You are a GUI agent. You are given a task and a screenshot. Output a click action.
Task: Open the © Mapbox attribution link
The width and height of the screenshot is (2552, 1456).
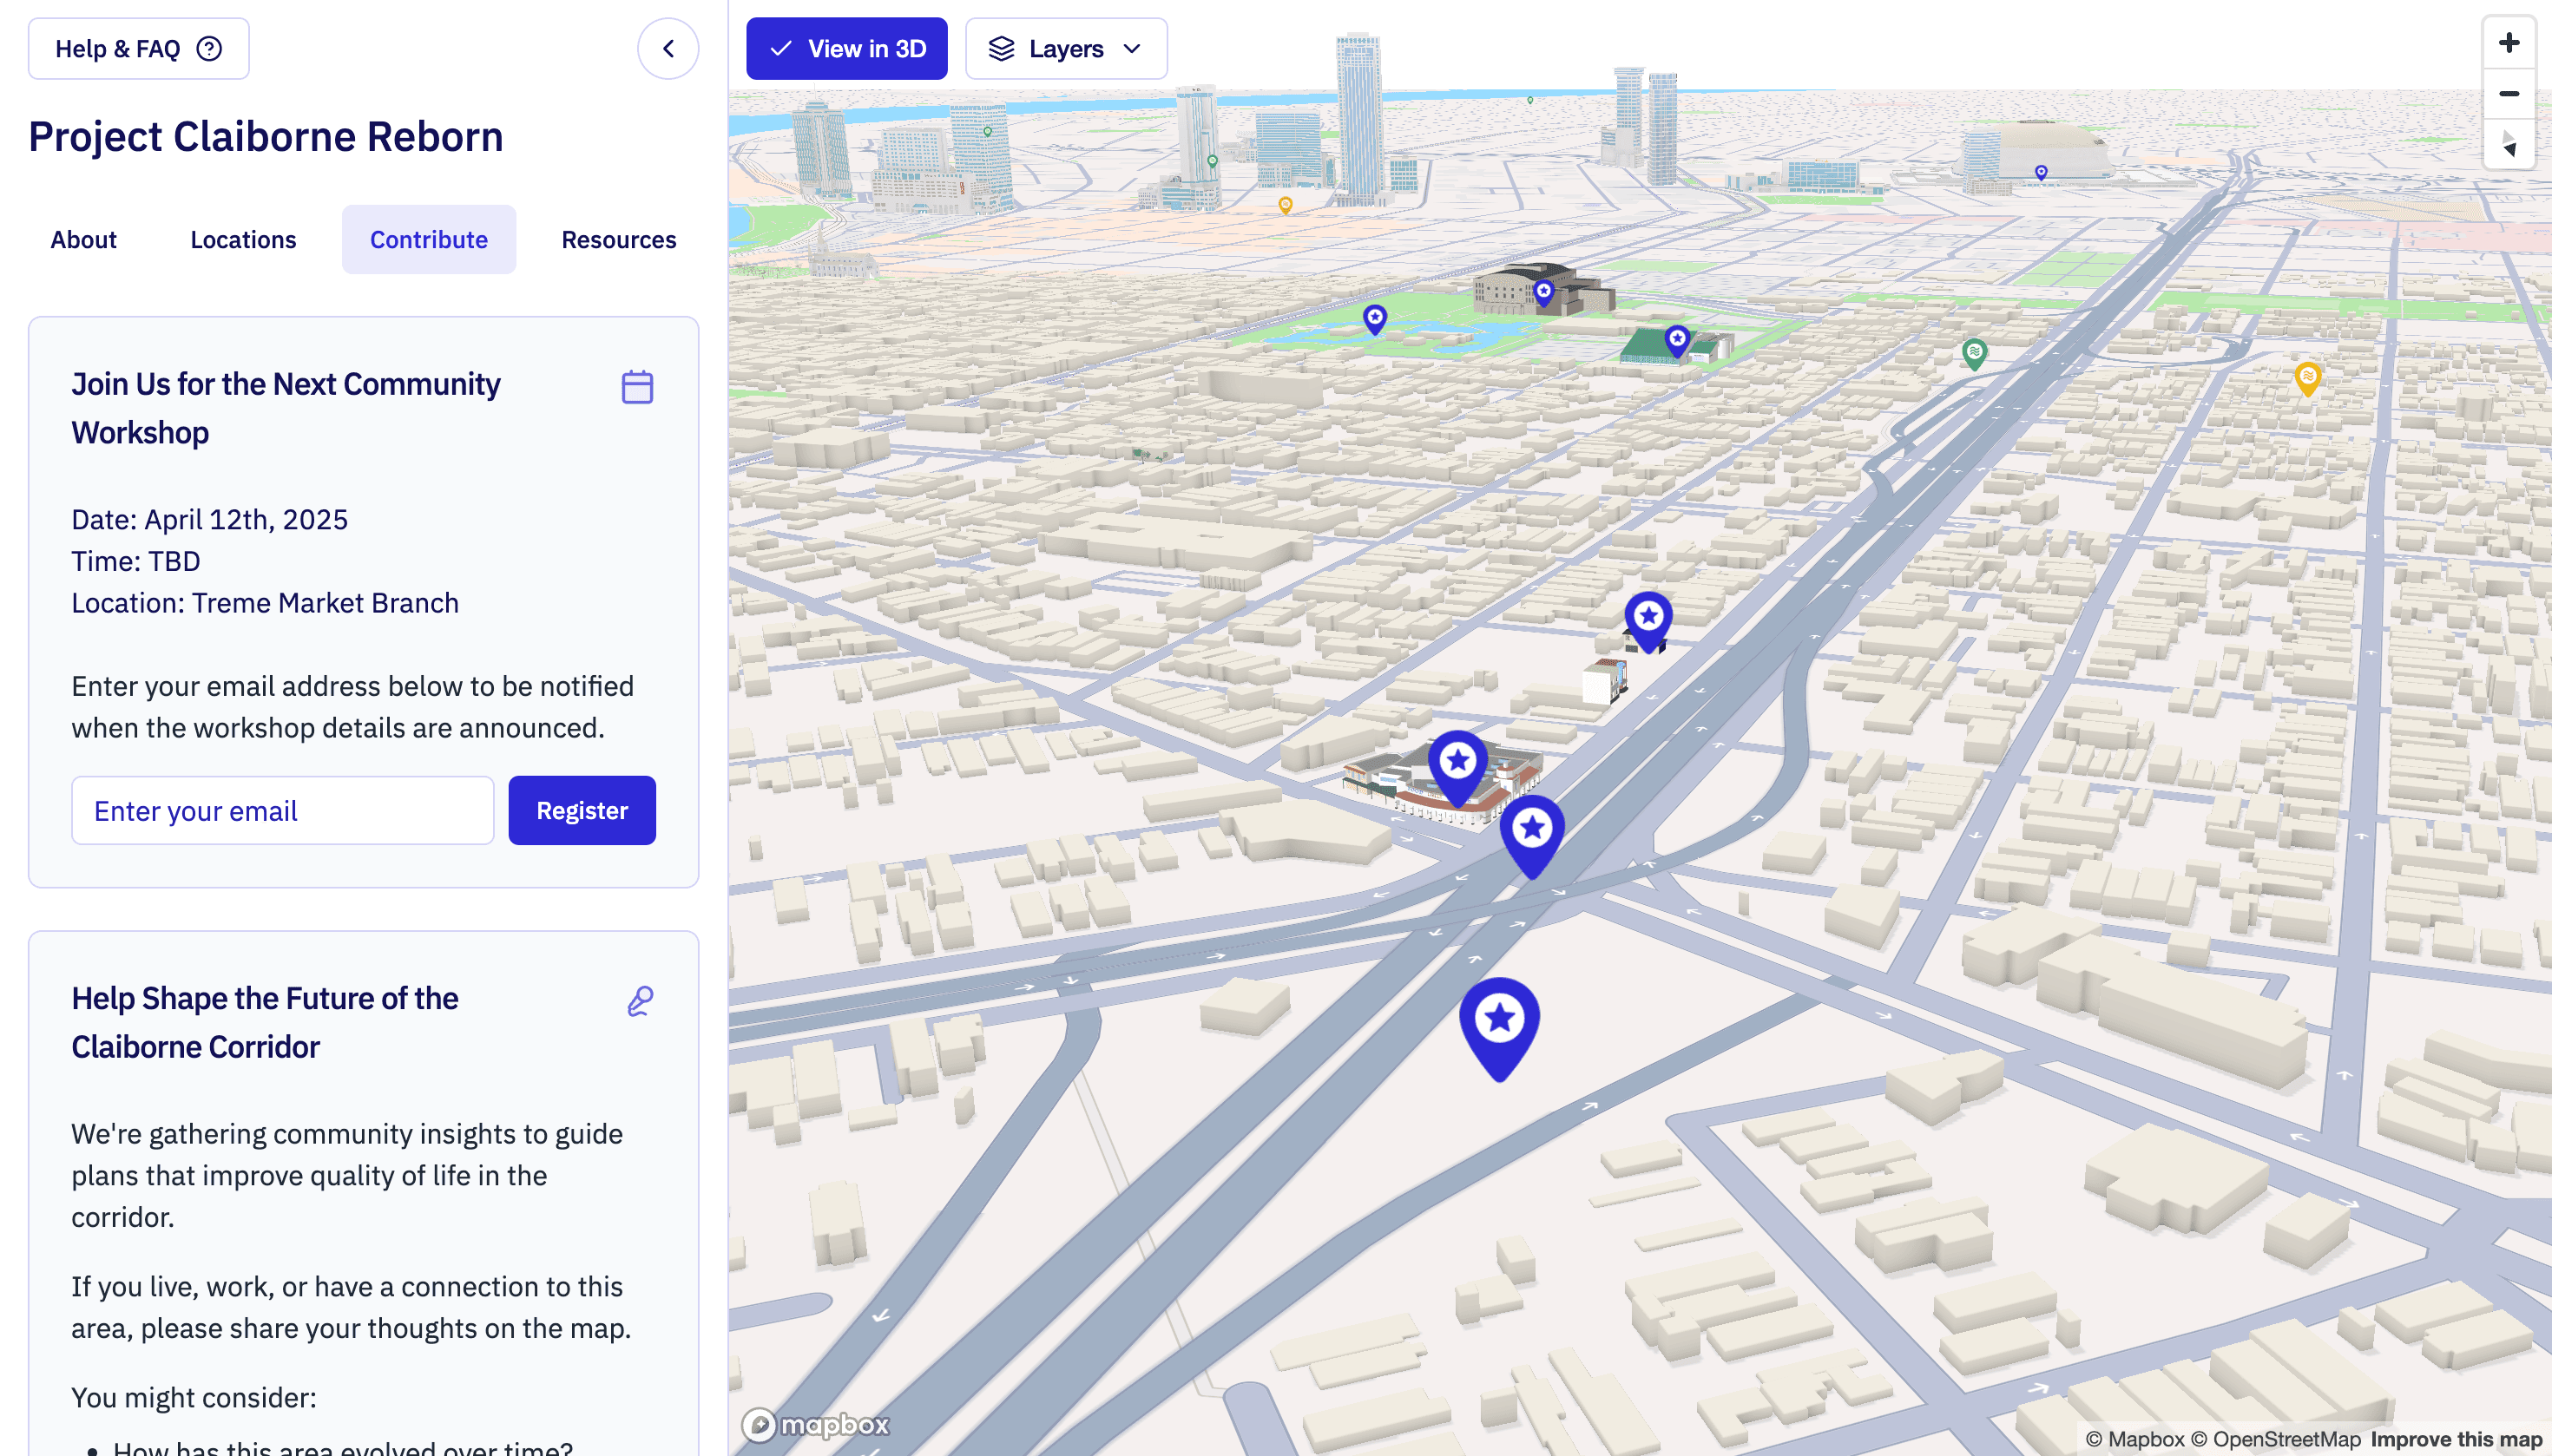(x=2134, y=1439)
